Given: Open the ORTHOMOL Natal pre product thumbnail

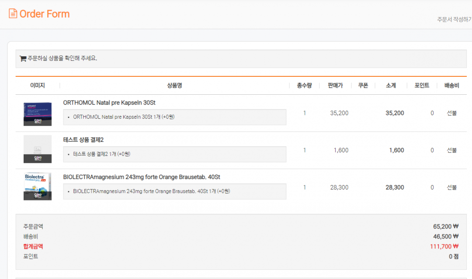Looking at the screenshot, I should pyautogui.click(x=37, y=114).
